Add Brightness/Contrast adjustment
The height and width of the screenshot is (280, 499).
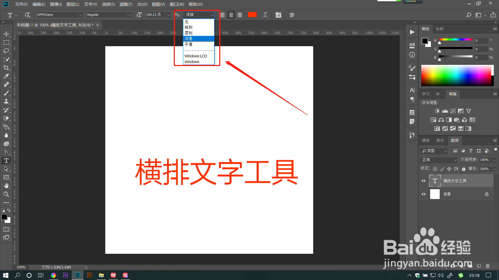[x=437, y=111]
